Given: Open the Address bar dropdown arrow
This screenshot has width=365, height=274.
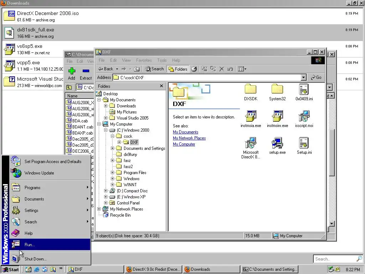Looking at the screenshot, I should click(x=303, y=77).
